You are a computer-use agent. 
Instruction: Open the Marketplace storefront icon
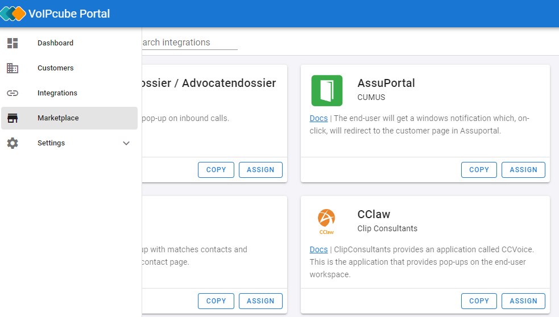click(x=13, y=118)
